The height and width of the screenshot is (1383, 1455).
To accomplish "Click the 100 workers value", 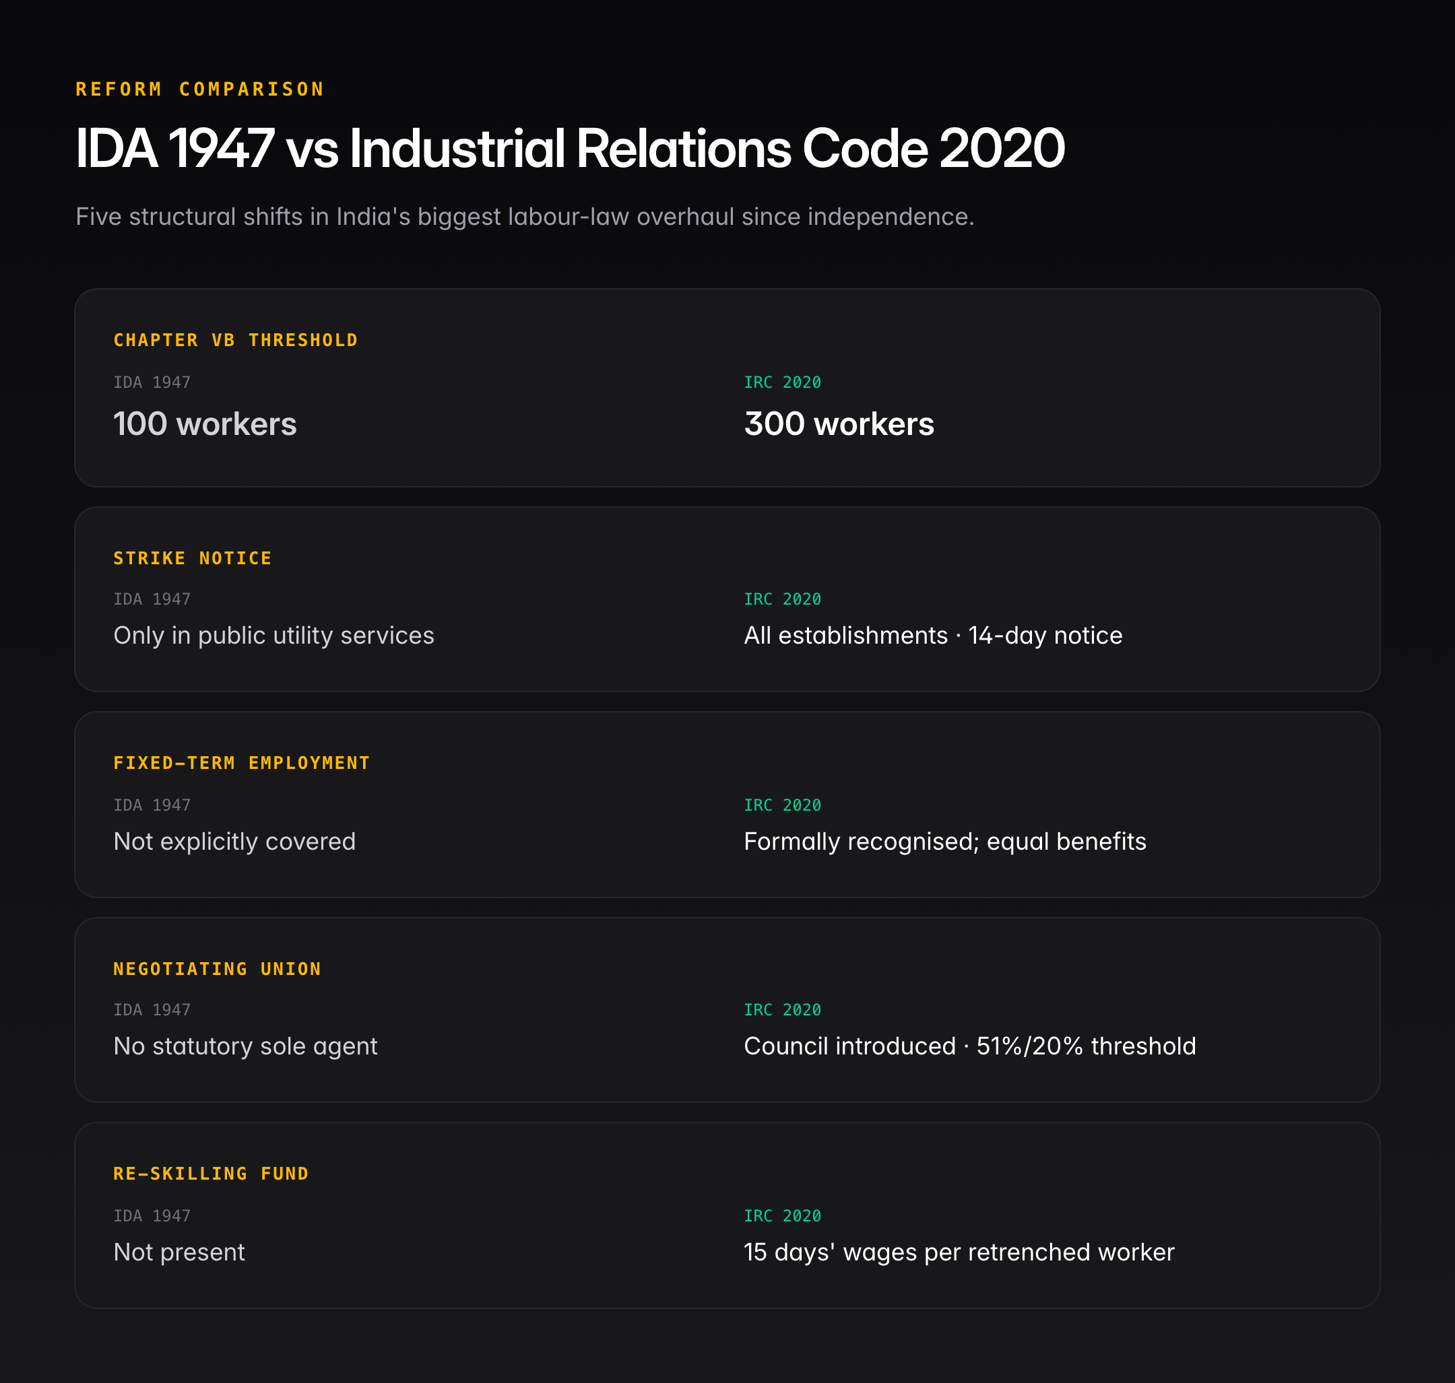I will coord(205,424).
